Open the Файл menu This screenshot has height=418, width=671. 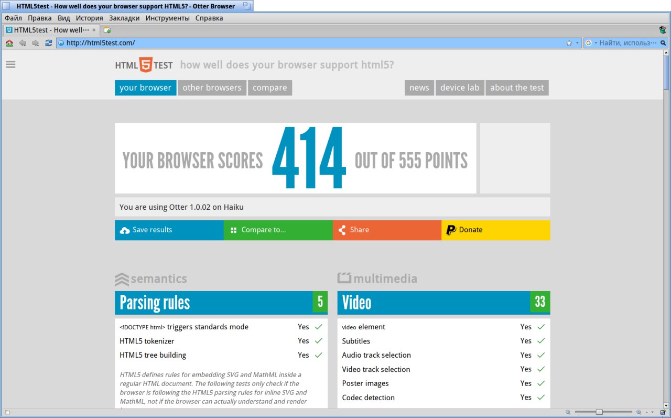(13, 18)
